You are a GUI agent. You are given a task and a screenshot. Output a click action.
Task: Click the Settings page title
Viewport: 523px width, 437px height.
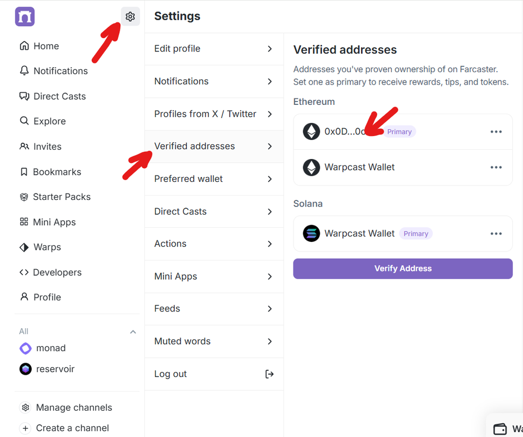(x=177, y=16)
